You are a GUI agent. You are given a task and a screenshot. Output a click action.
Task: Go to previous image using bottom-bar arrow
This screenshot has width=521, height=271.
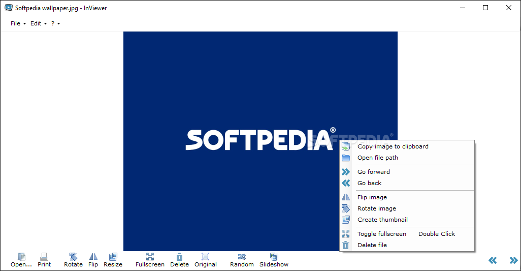(x=493, y=260)
